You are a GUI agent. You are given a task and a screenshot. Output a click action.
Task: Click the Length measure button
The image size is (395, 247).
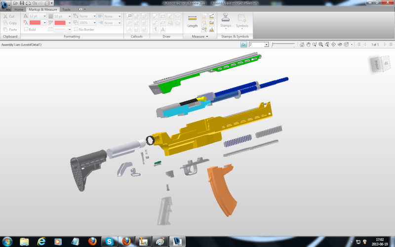pyautogui.click(x=192, y=21)
